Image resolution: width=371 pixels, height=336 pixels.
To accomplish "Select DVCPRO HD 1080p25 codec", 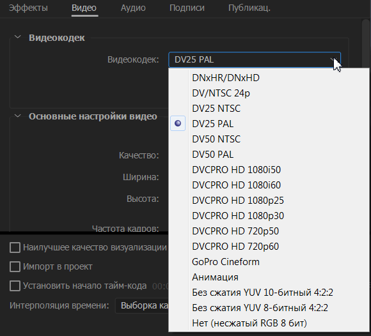I will coord(269,201).
